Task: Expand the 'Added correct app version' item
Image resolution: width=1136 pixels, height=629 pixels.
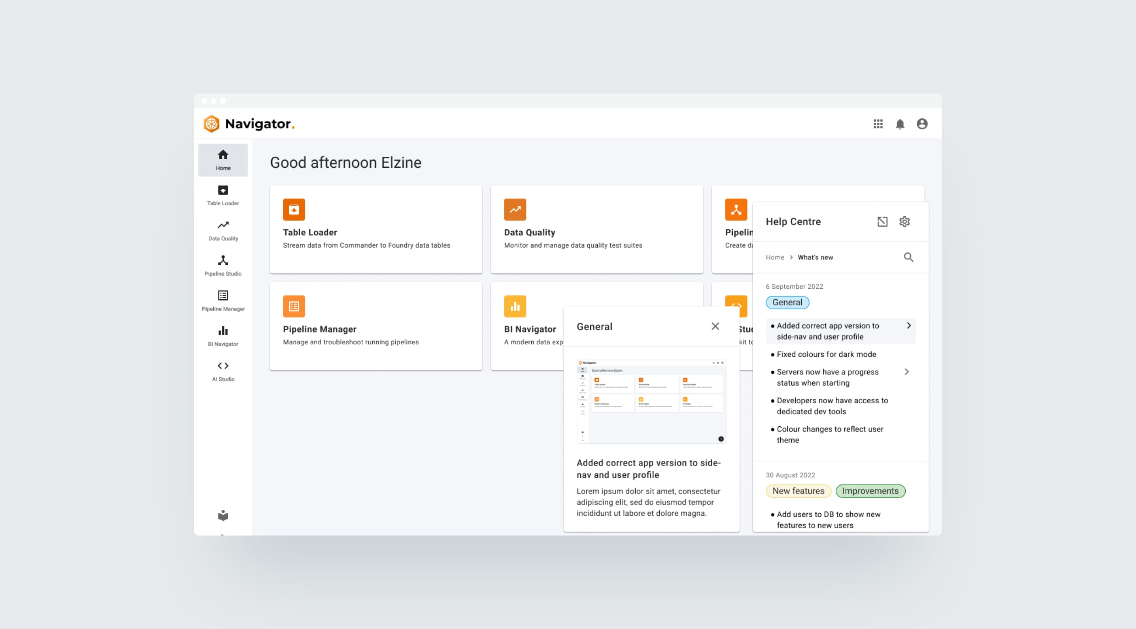Action: (908, 326)
